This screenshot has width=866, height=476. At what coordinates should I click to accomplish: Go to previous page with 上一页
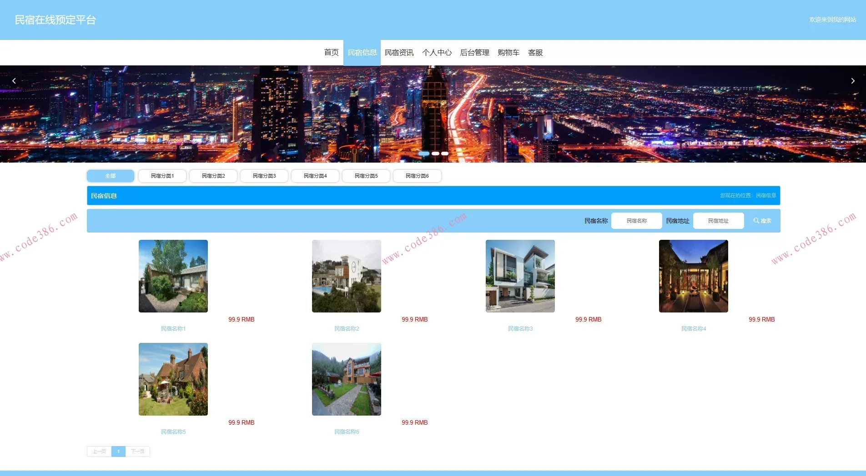tap(99, 451)
